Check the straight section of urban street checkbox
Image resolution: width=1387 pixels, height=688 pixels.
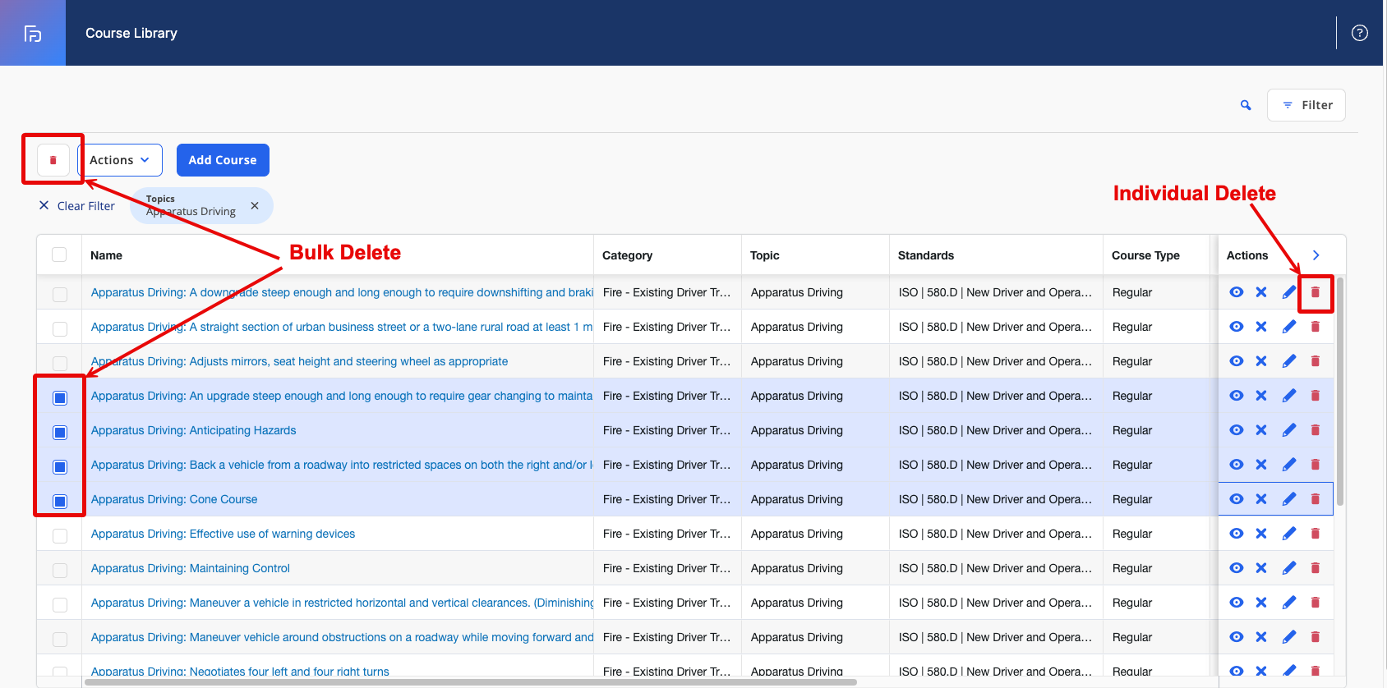point(60,329)
